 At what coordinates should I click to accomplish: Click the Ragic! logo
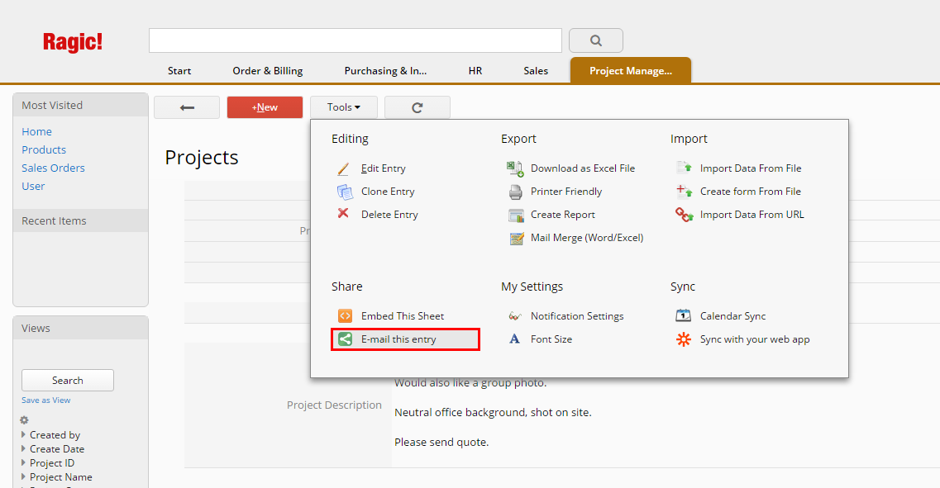coord(73,42)
